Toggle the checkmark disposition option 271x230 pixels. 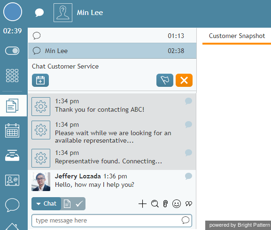(79, 204)
